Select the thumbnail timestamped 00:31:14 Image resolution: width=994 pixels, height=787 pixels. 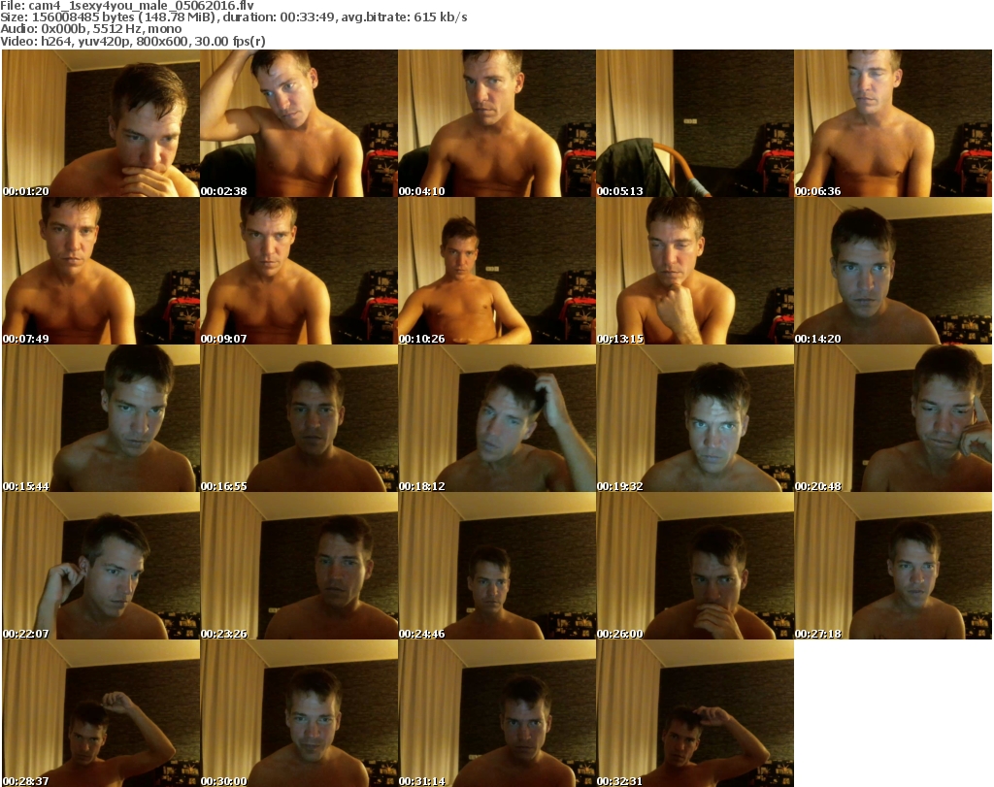497,713
